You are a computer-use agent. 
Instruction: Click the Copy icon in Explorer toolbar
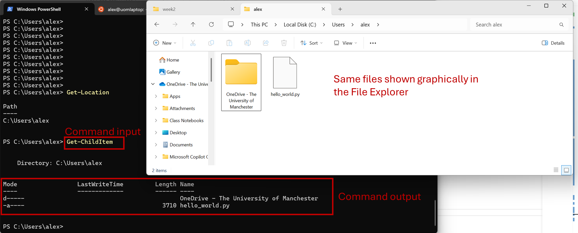pyautogui.click(x=211, y=43)
